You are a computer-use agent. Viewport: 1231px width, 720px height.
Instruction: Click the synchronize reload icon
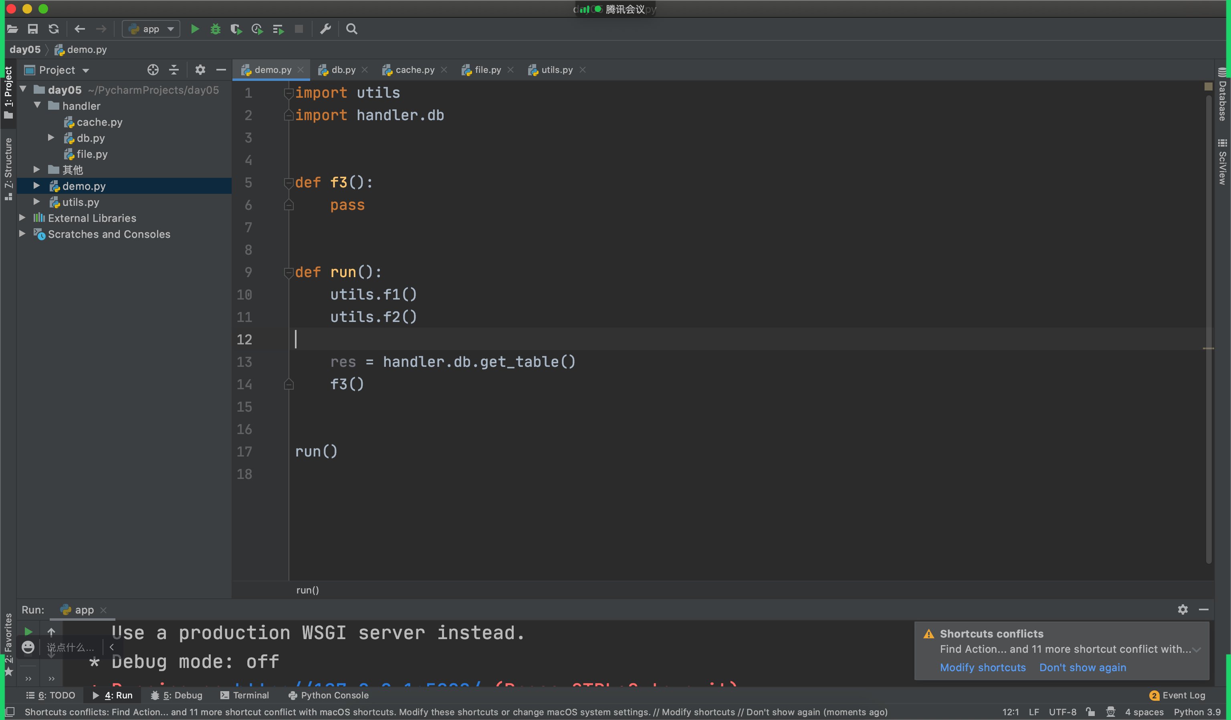(54, 29)
